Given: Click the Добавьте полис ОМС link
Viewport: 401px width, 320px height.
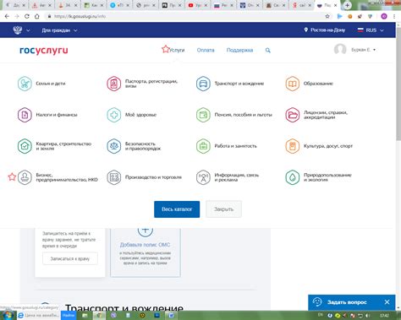Looking at the screenshot, I should 146,245.
